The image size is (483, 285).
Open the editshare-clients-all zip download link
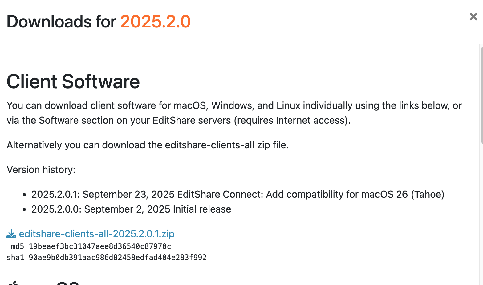[x=97, y=234]
